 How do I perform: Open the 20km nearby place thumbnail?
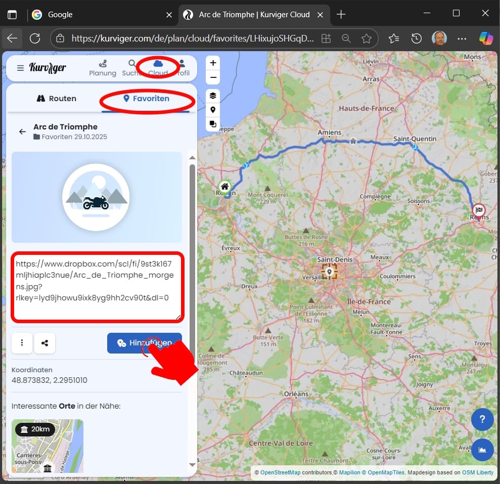coord(48,446)
